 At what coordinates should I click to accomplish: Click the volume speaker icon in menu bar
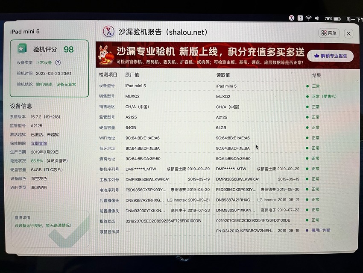pos(317,18)
